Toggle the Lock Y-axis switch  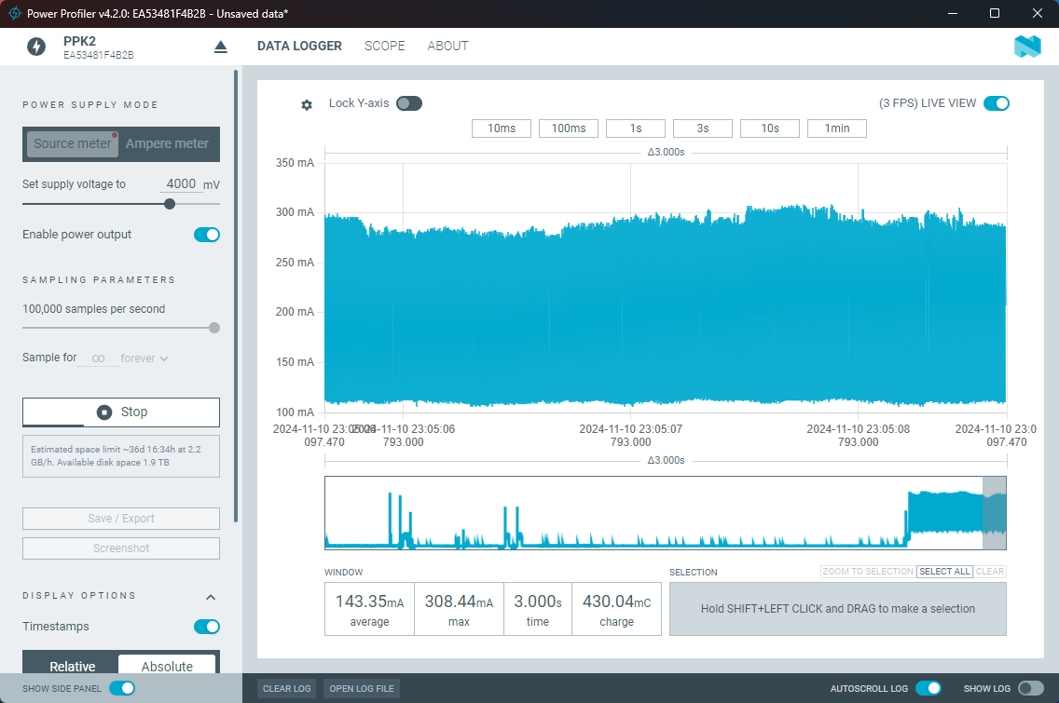click(x=408, y=103)
